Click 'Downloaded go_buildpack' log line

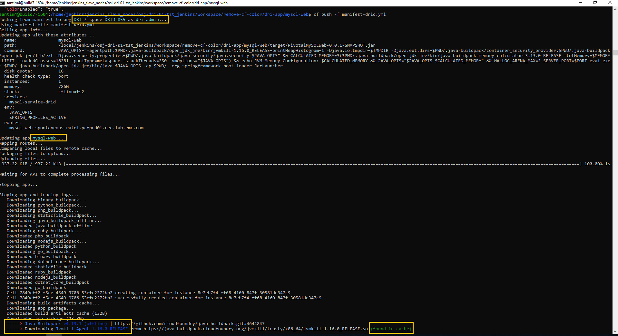click(x=36, y=288)
